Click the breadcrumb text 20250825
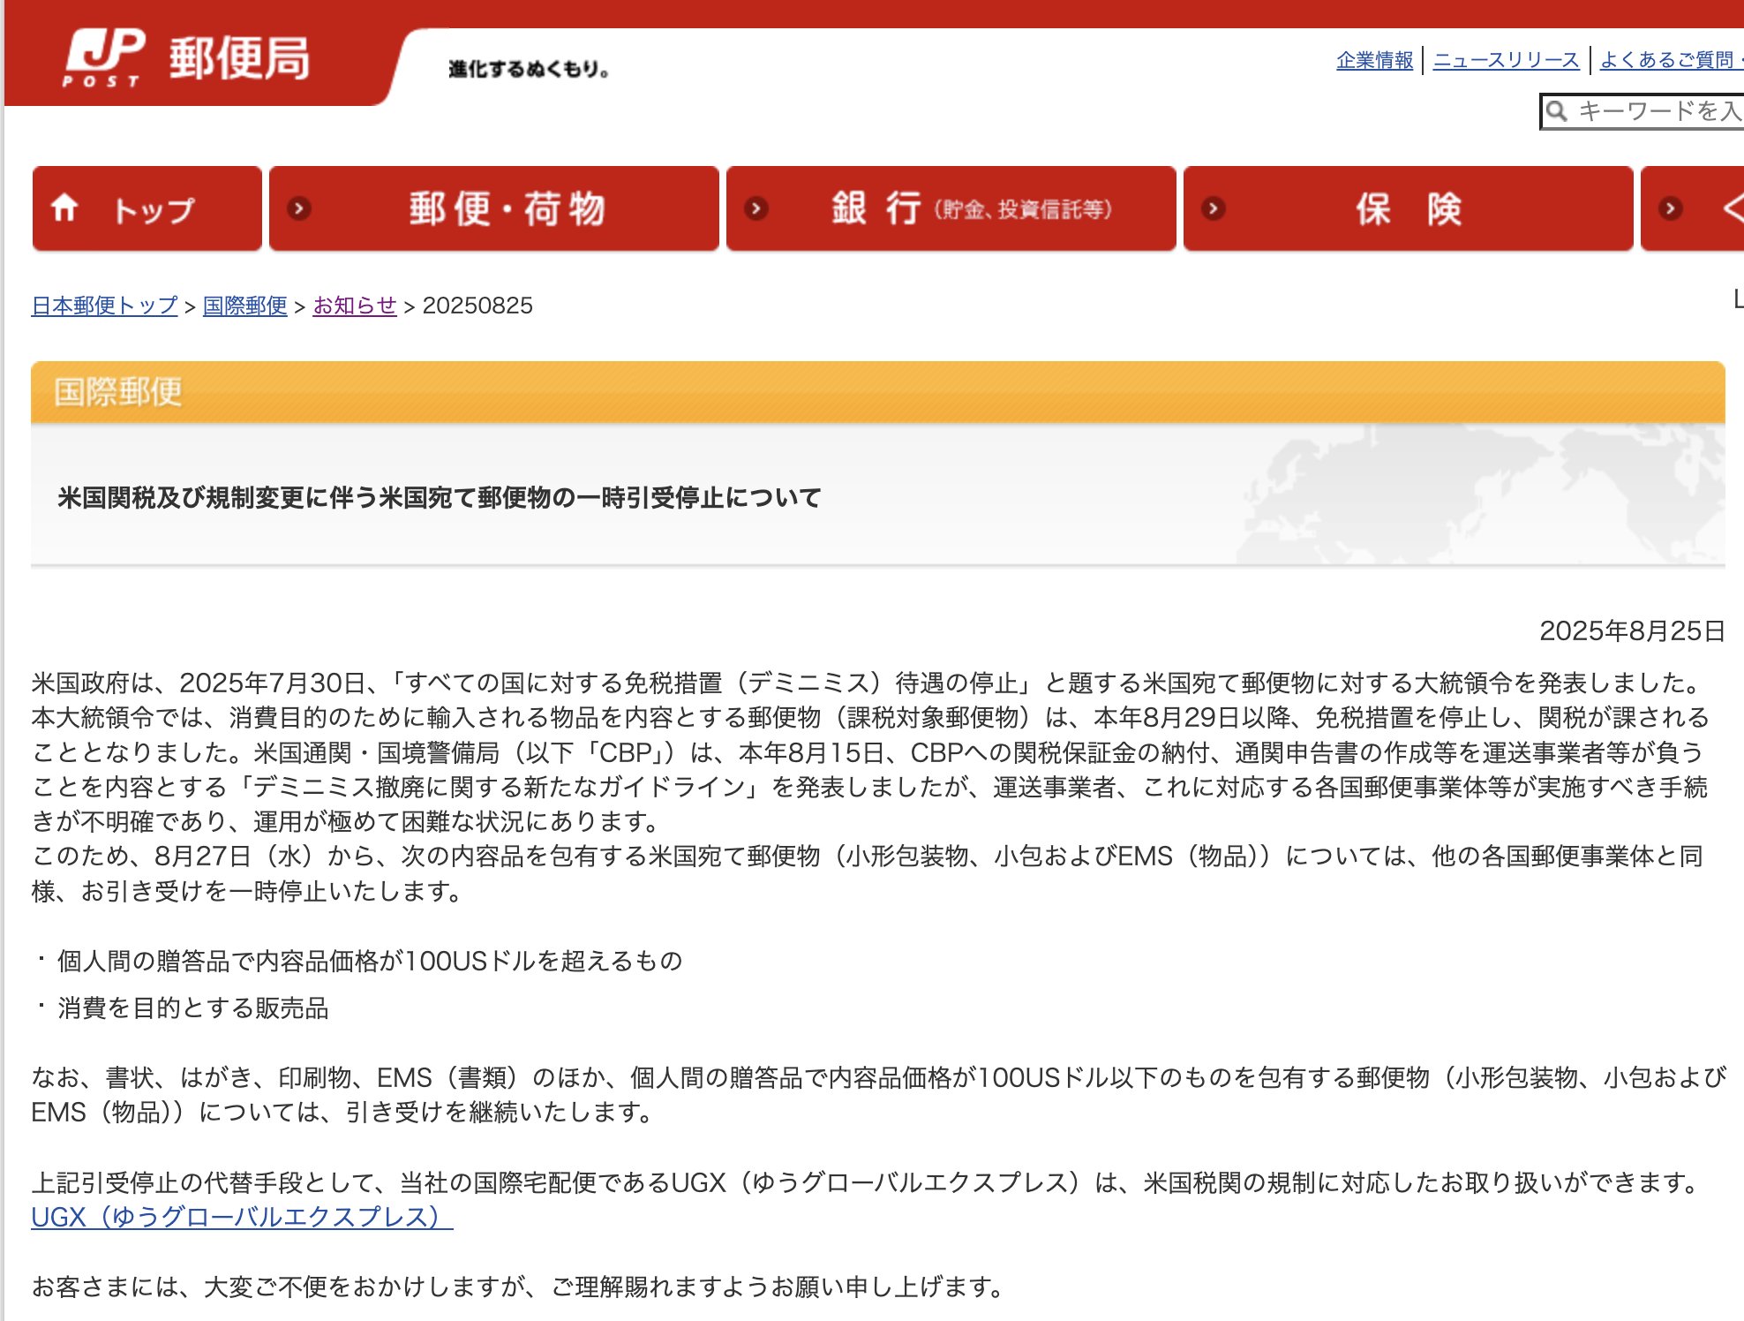 [477, 306]
